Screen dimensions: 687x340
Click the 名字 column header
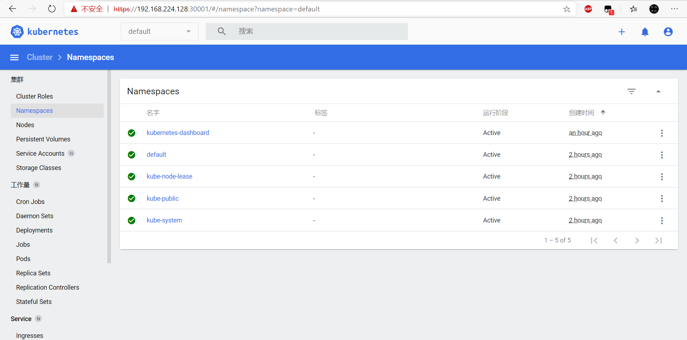coord(153,113)
